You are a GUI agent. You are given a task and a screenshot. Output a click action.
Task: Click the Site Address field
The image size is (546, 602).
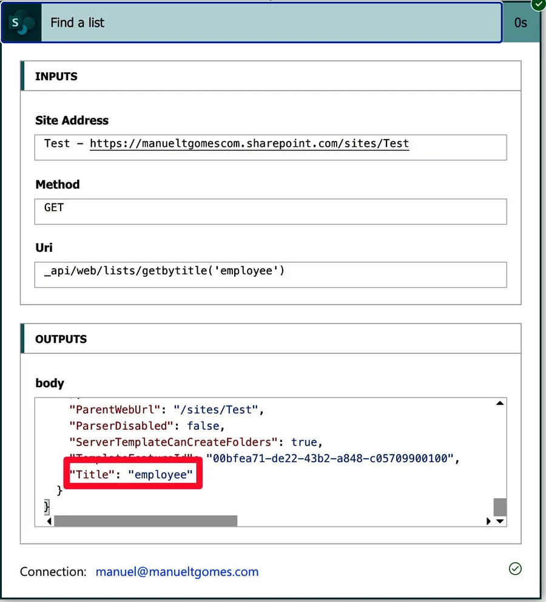[270, 147]
